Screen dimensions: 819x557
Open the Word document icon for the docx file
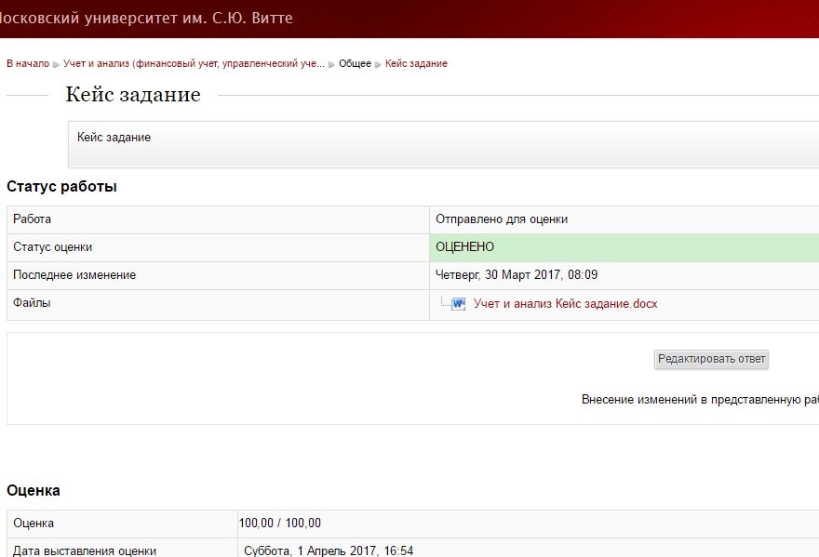click(458, 304)
